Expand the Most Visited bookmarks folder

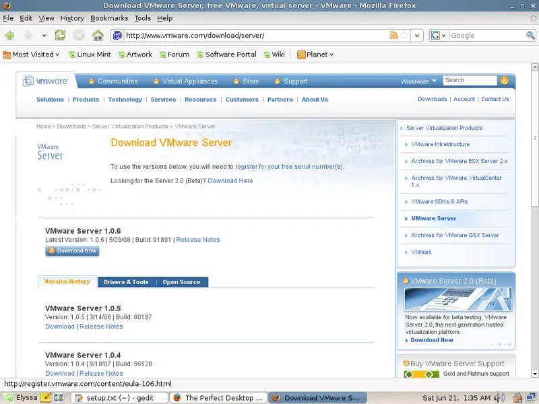(x=31, y=55)
